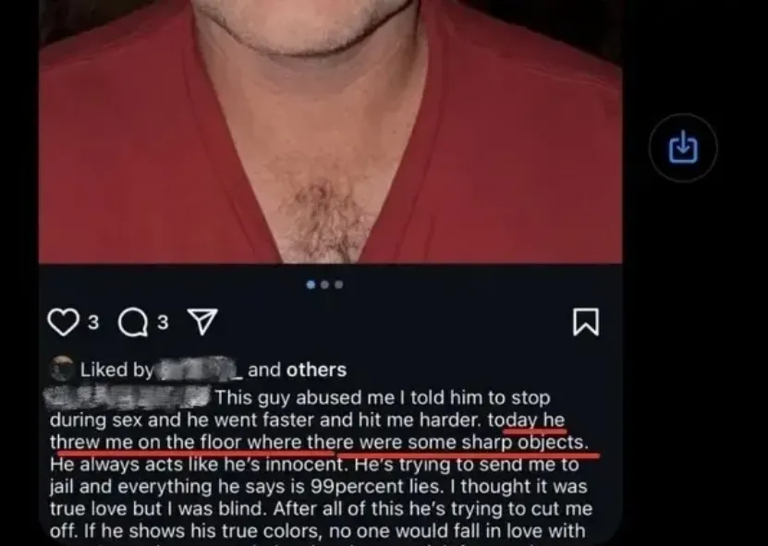Click the blue download icon in the circle
Screen dimensions: 768x546
[683, 148]
